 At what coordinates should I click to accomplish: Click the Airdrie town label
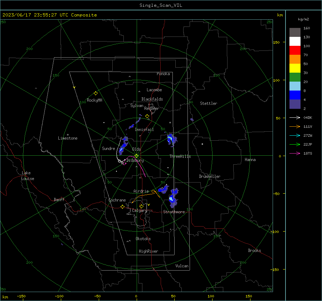[141, 191]
